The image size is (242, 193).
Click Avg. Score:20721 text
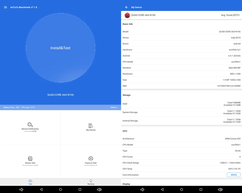tap(230, 15)
